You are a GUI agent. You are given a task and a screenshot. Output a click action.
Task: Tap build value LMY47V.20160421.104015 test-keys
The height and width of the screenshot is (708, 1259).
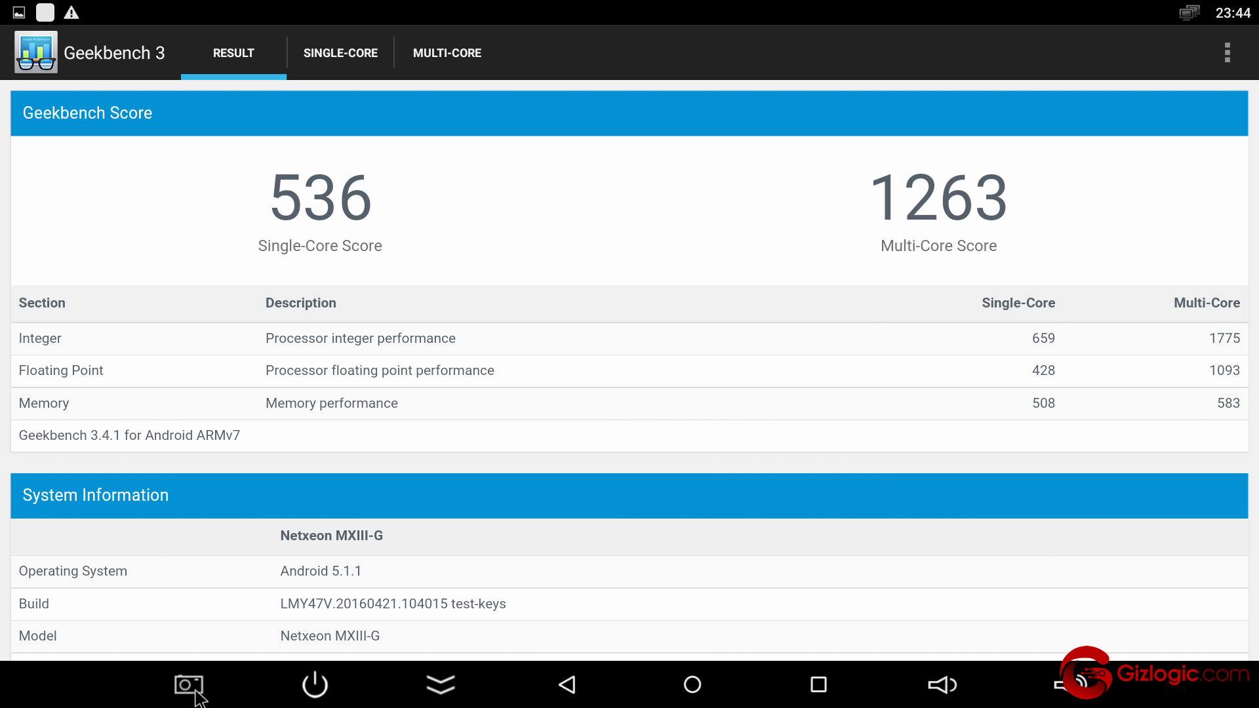click(393, 604)
